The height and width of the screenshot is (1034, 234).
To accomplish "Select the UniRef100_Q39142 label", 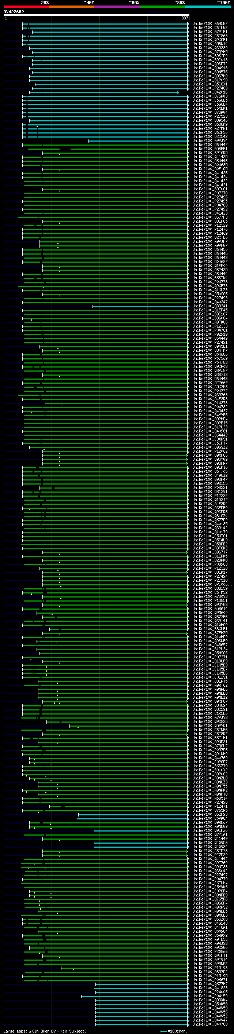I will pos(210,528).
